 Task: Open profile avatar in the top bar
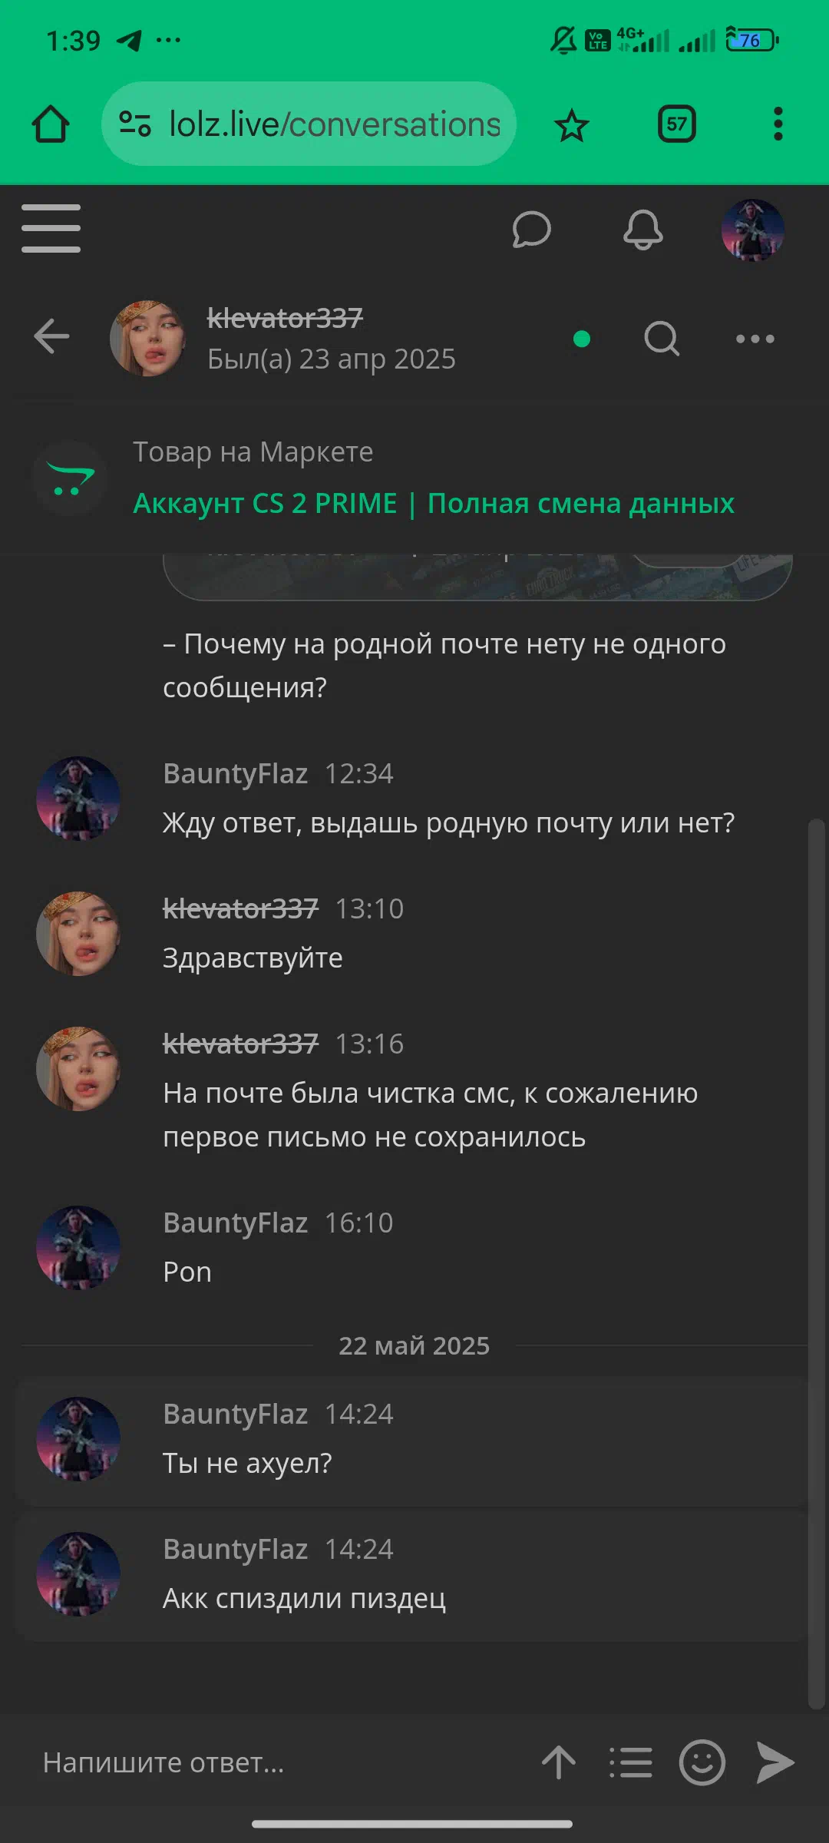(753, 230)
